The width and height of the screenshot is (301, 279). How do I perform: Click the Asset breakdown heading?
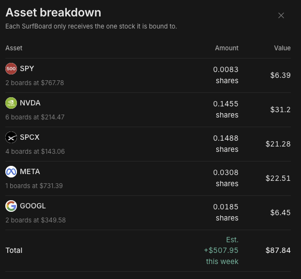53,13
